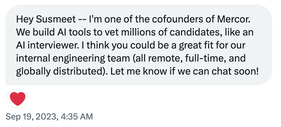Click the phrase "AI interviewer" in the text
This screenshot has width=281, height=127.
[x=47, y=45]
